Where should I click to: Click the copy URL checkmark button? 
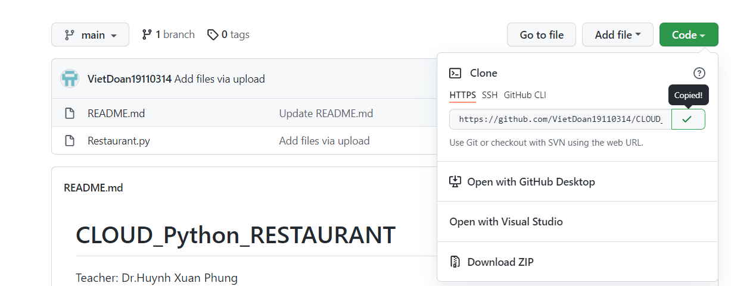[x=688, y=119]
